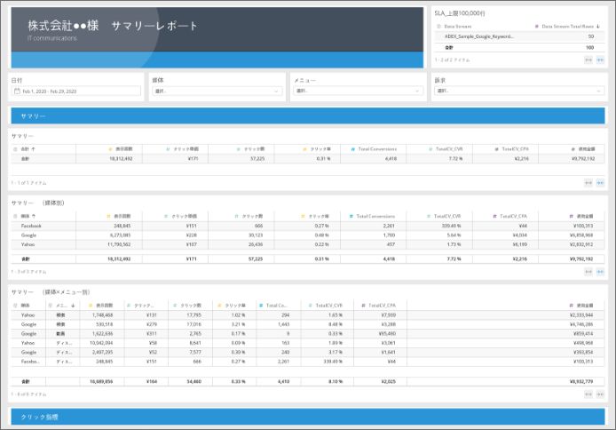Go to next page in first サマリー table
This screenshot has height=430, width=616.
(600, 183)
